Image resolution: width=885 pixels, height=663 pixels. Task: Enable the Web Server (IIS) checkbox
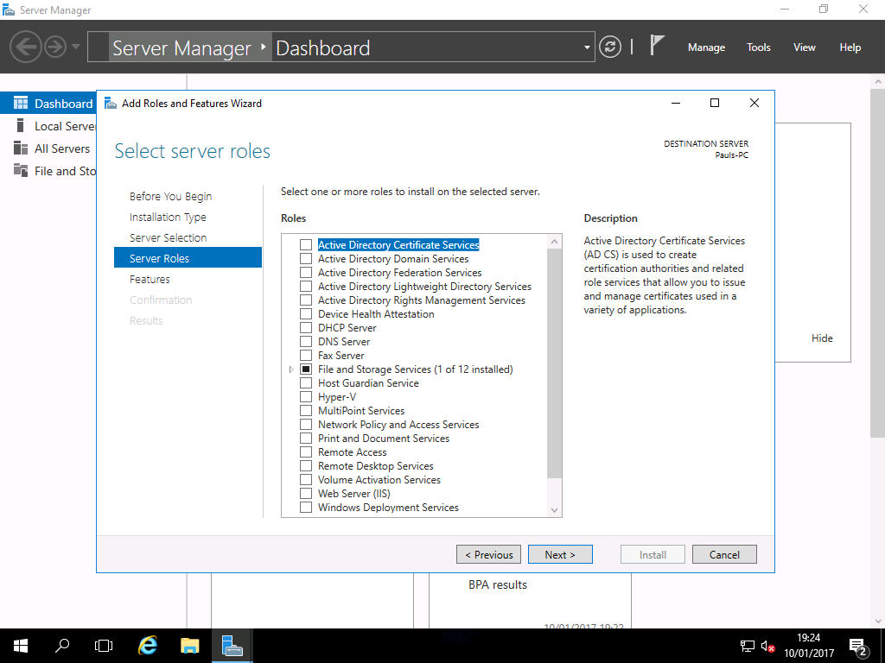coord(306,493)
